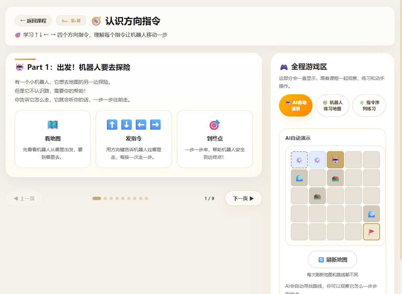402x294 pixels.
Task: Click the 认识方向指令 page title
Action: [x=133, y=21]
